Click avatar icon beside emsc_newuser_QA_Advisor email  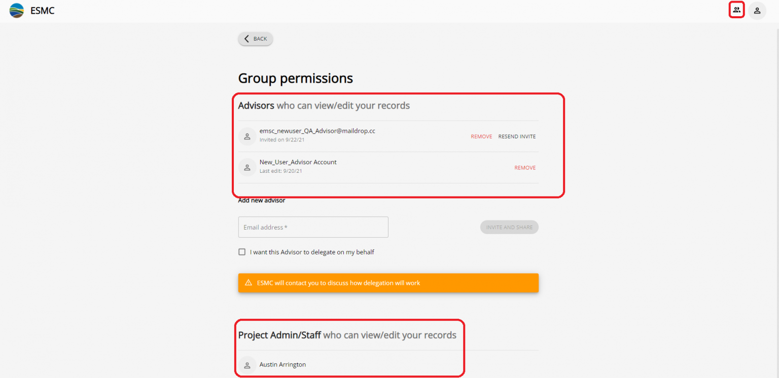(247, 136)
